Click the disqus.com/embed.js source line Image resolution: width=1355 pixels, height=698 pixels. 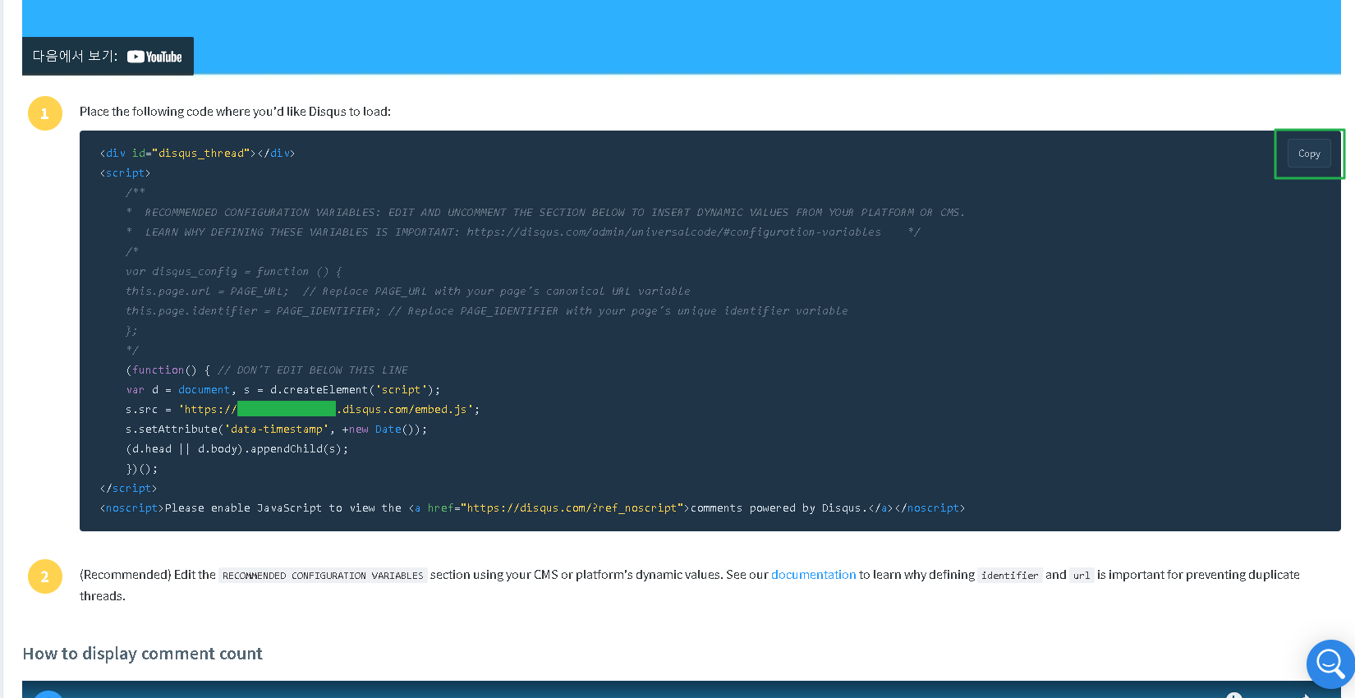tap(302, 409)
